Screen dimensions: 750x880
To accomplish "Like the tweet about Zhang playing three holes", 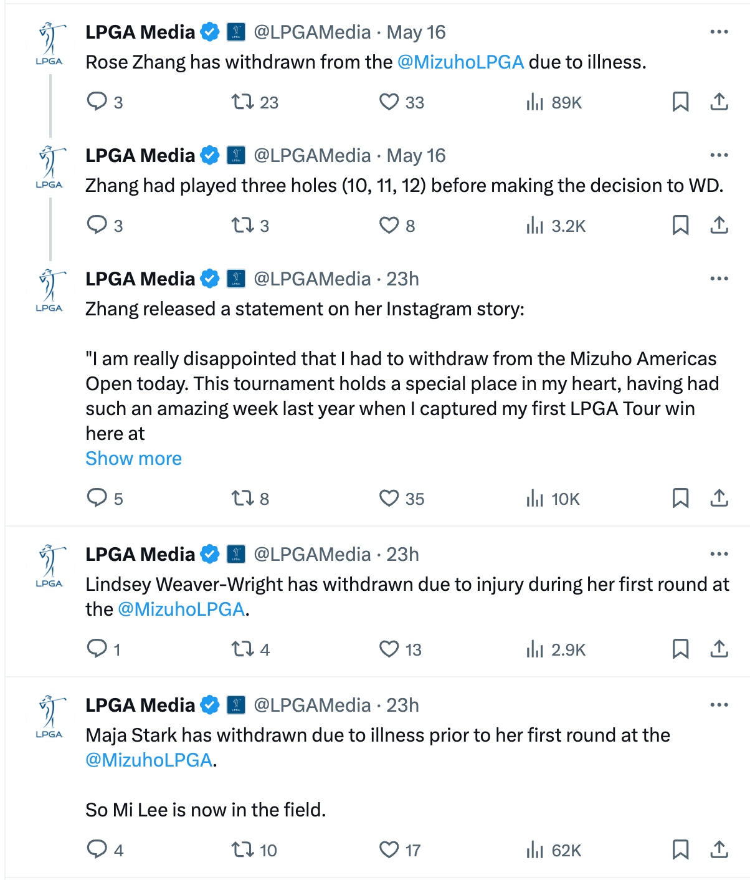I will tap(389, 225).
